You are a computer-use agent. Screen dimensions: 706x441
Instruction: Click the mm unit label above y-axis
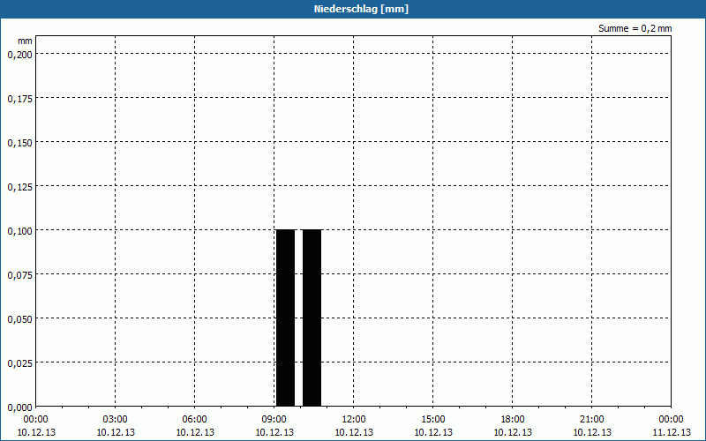[x=25, y=41]
